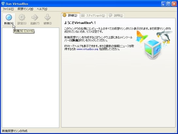Viewport: 178px width, 134px height.
Task: Click the ようこそVirtualBoxへ！ heading
Action: [x=80, y=23]
